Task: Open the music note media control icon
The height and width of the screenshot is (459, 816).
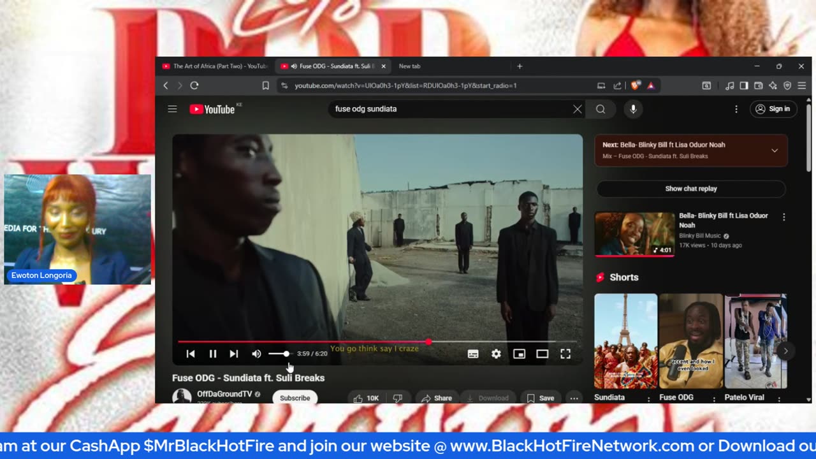Action: click(x=730, y=85)
